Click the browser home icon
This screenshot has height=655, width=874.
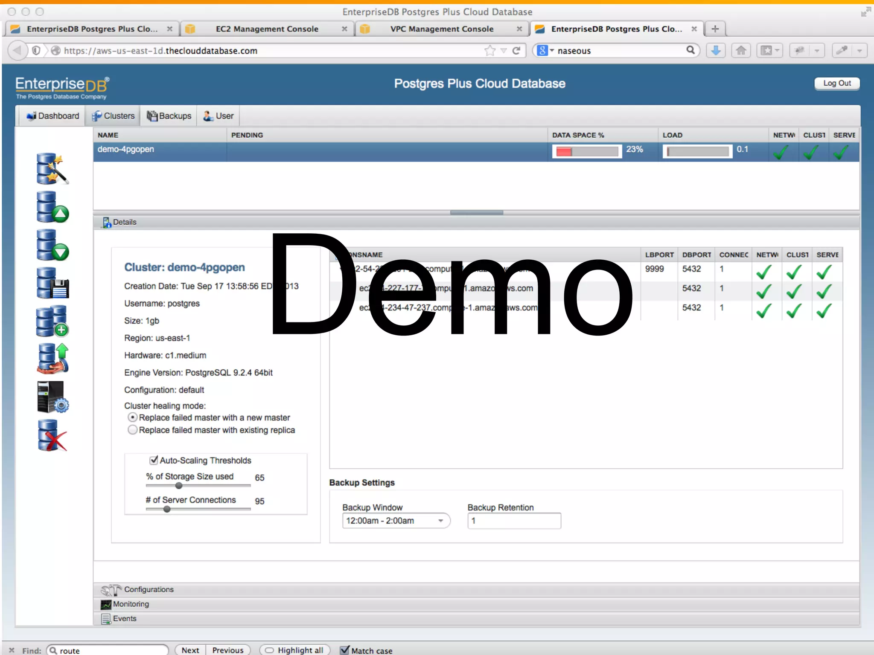coord(741,51)
